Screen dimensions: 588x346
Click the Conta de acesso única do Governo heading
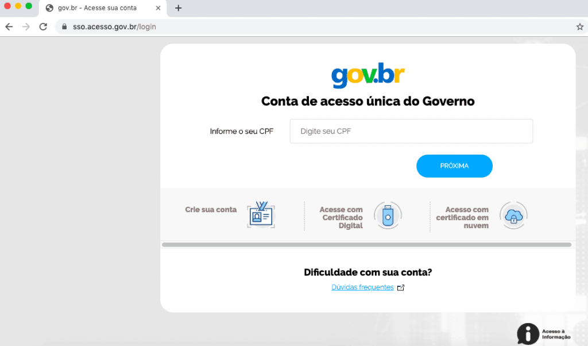368,101
